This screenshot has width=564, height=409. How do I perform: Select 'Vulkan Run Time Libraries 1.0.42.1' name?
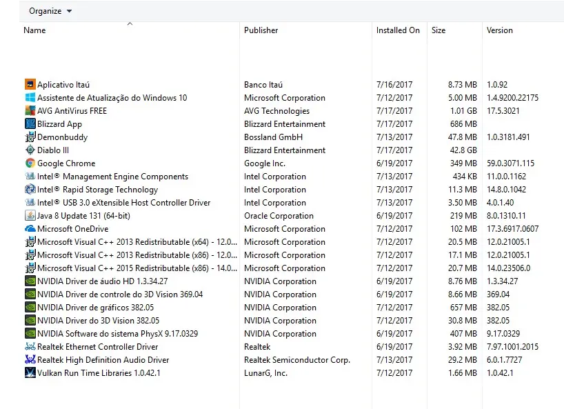point(99,373)
